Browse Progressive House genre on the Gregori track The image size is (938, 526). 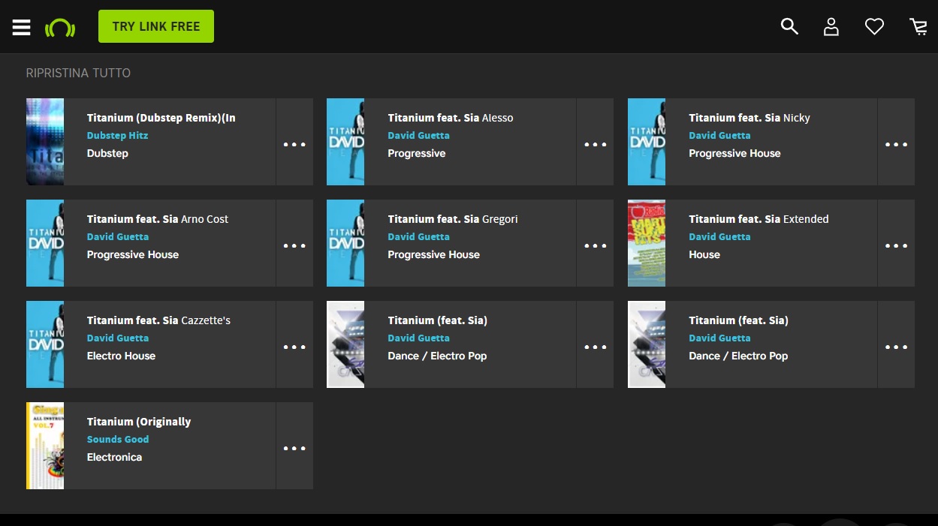tap(434, 255)
